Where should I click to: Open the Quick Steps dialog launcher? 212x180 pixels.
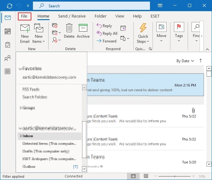pyautogui.click(x=150, y=49)
